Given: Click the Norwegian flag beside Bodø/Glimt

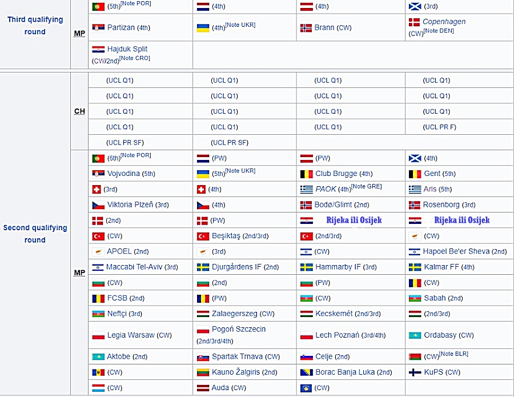Looking at the screenshot, I should (306, 205).
